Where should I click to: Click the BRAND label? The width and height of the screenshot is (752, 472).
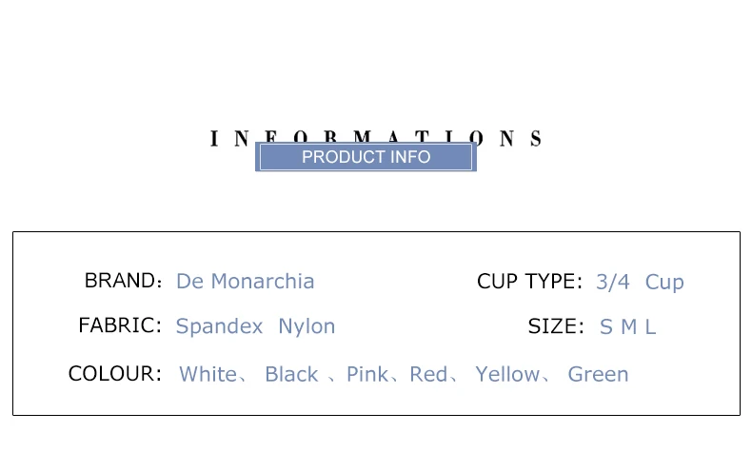point(123,281)
